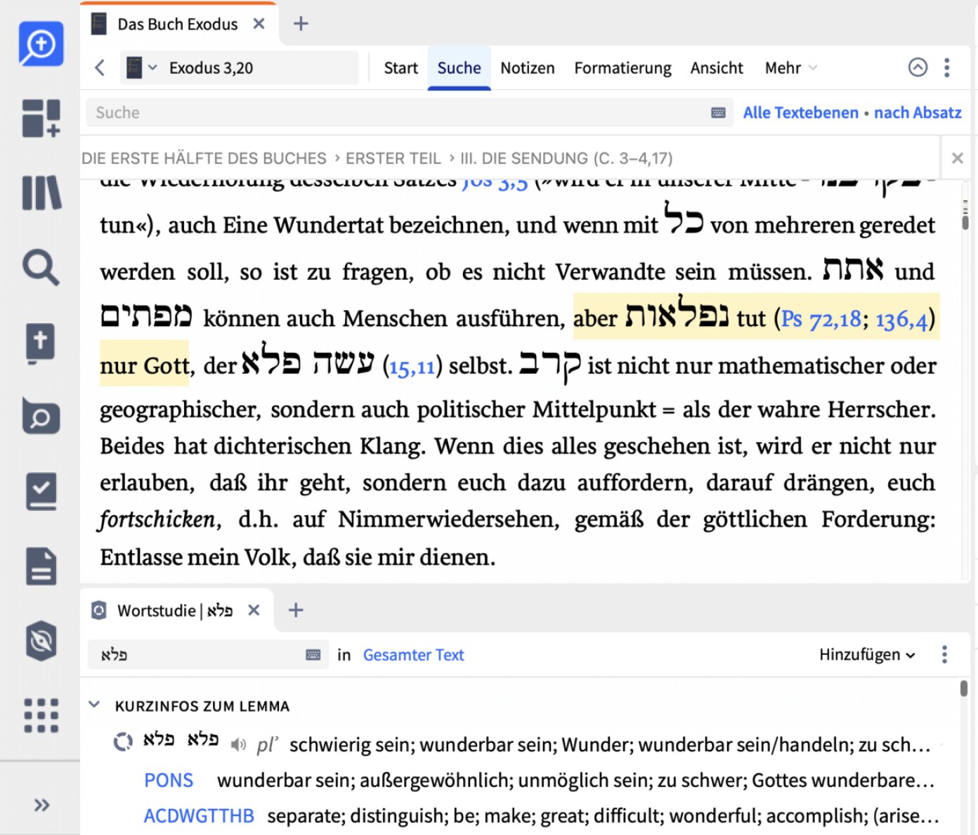Collapse the KURZINFOS ZUM LEMMA section
The image size is (978, 835).
point(94,704)
